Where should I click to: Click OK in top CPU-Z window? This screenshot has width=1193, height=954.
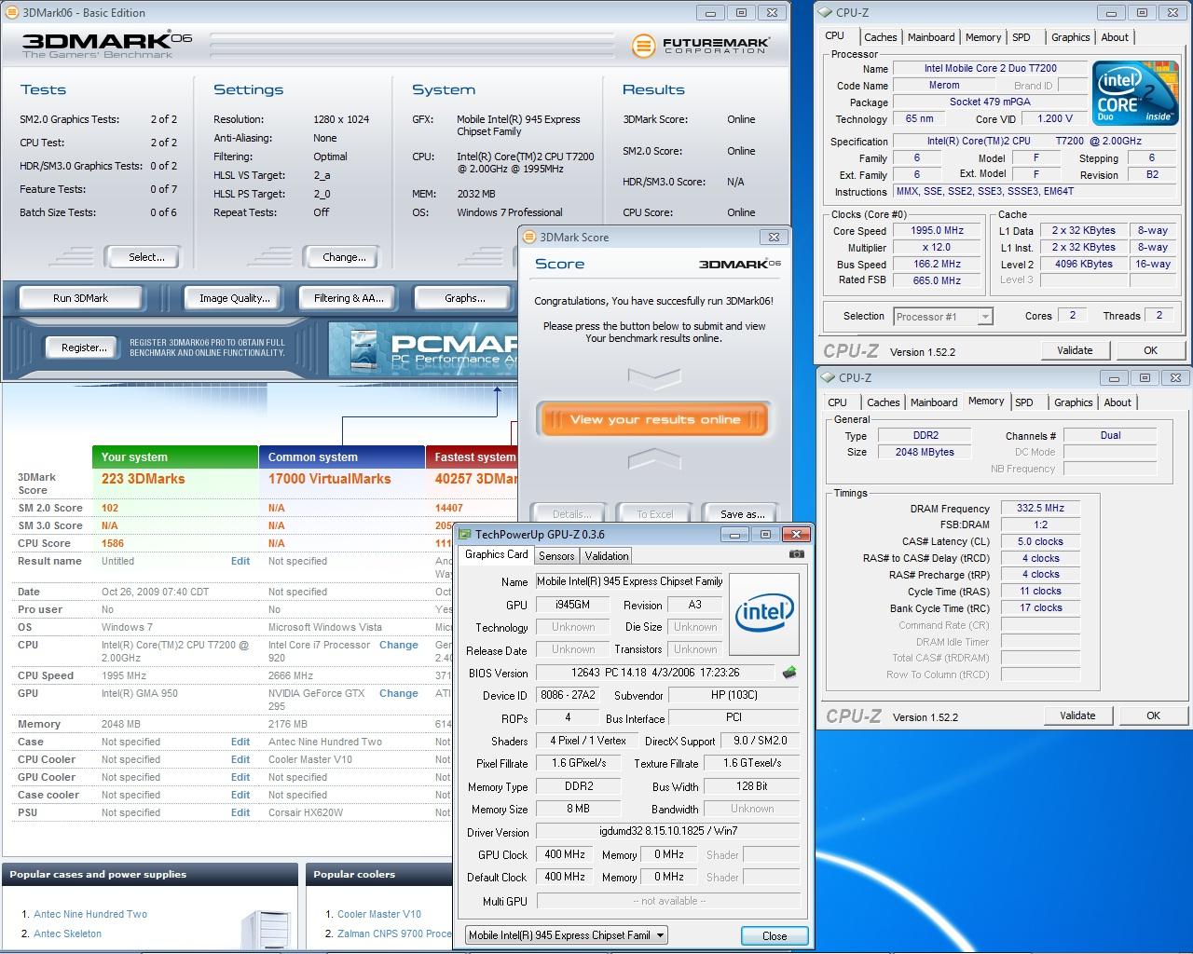[x=1150, y=350]
